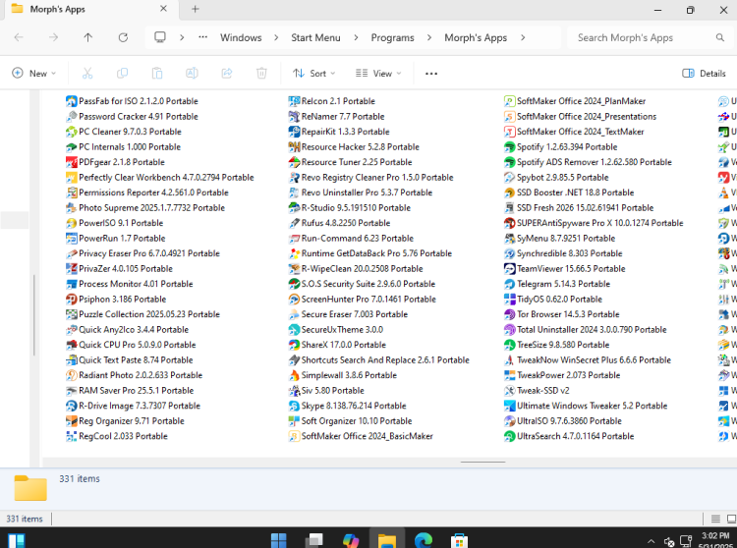Viewport: 737px width, 548px height.
Task: Click the PowerISO 9.1 Portable icon
Action: click(72, 223)
